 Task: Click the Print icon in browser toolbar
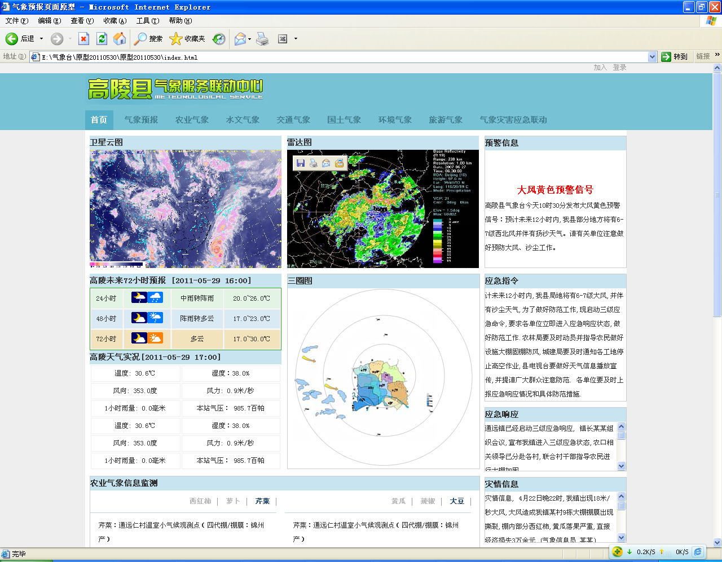click(x=262, y=38)
